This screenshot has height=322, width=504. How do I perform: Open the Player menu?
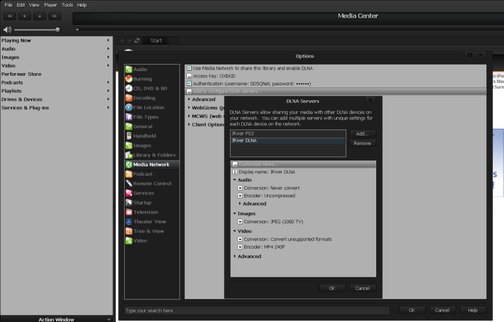[x=50, y=5]
